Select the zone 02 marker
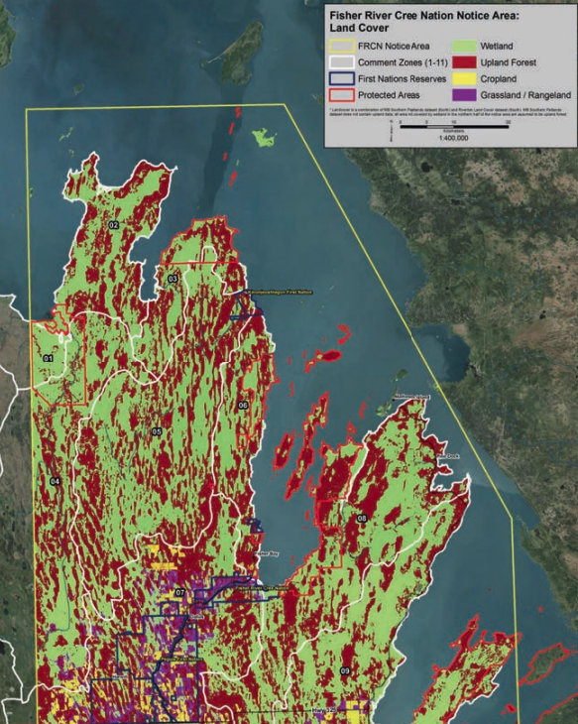Image resolution: width=578 pixels, height=724 pixels. pos(114,225)
